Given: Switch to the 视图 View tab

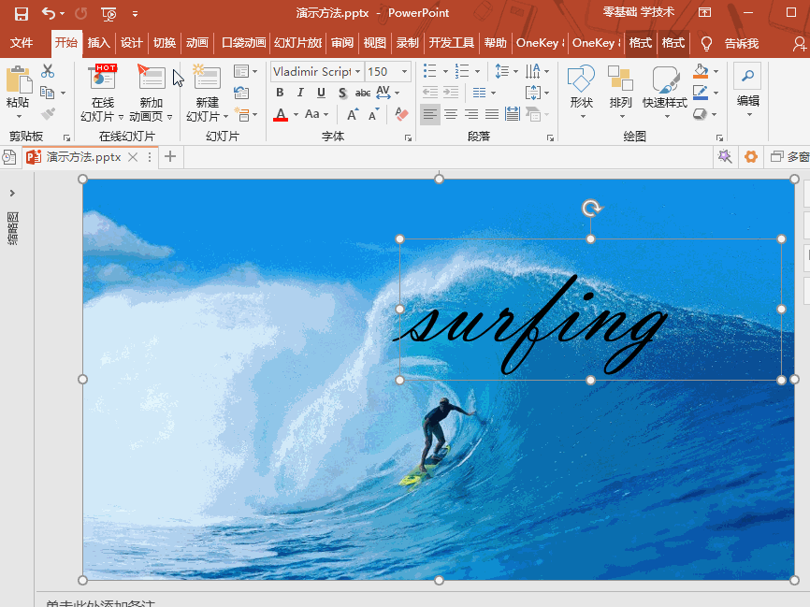Looking at the screenshot, I should (x=374, y=43).
